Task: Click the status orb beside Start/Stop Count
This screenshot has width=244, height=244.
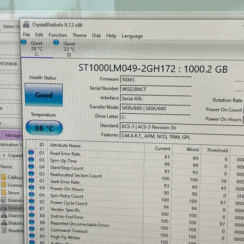Action: [31, 167]
